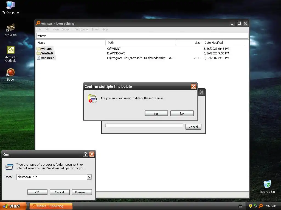Viewport: 281px width, 210px height.
Task: Click Browse... in the Run dialog
Action: click(x=82, y=192)
